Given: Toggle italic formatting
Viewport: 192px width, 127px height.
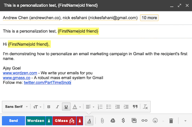Looking at the screenshot, I should tap(57, 107).
